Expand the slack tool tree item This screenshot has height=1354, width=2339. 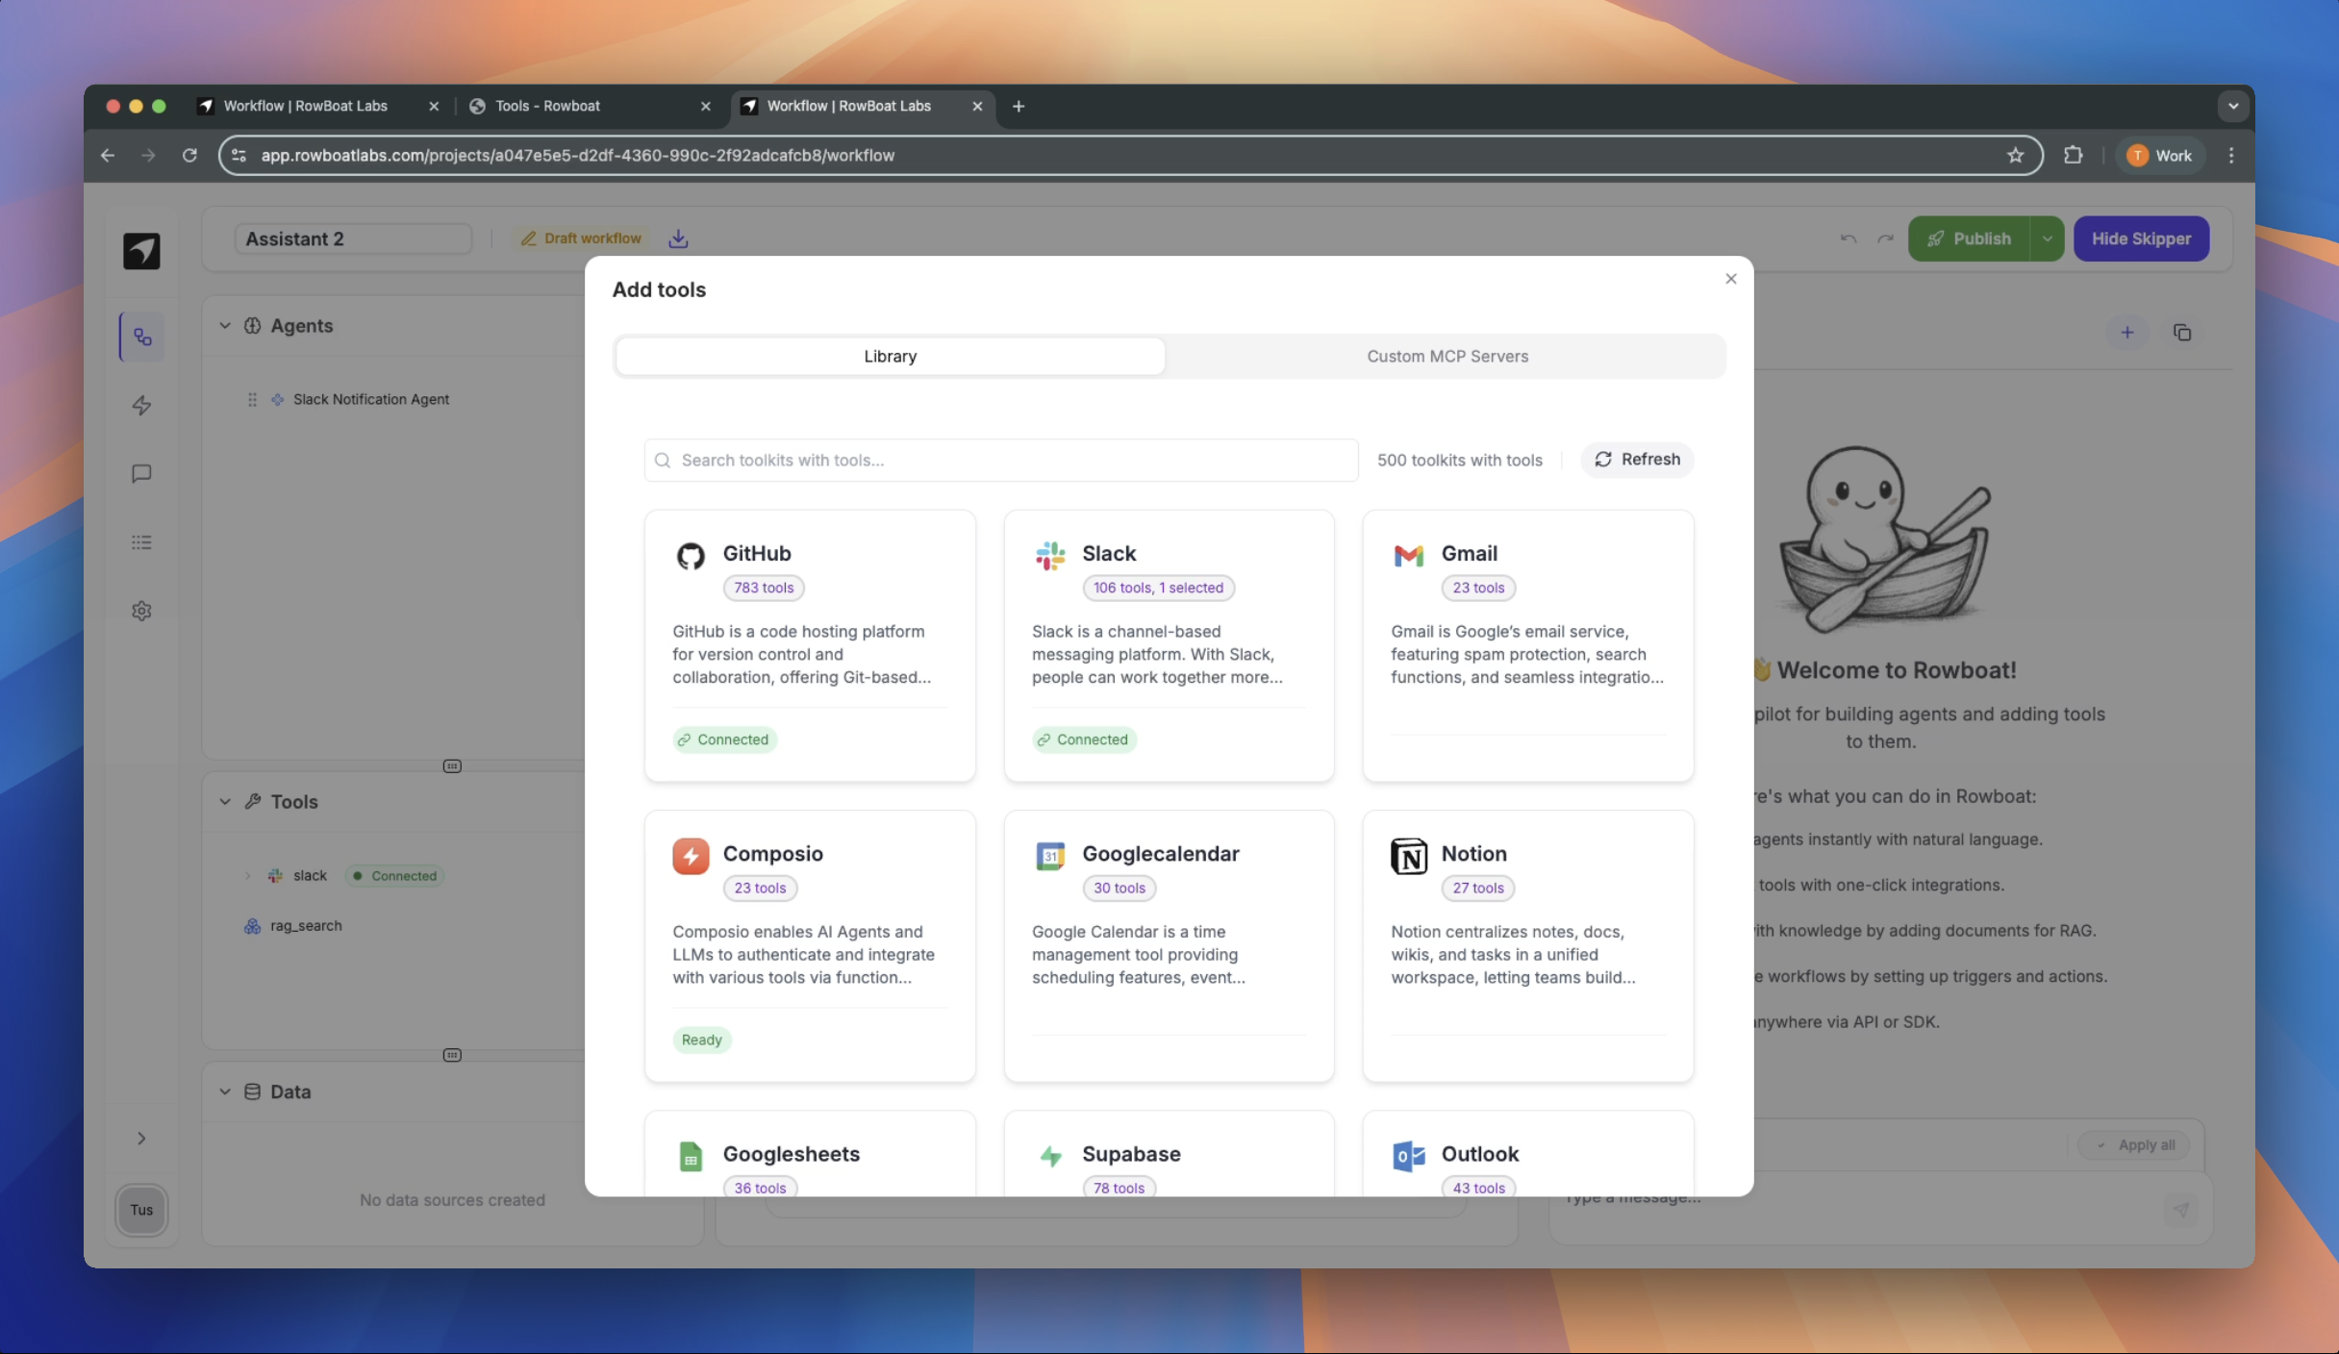pos(248,876)
